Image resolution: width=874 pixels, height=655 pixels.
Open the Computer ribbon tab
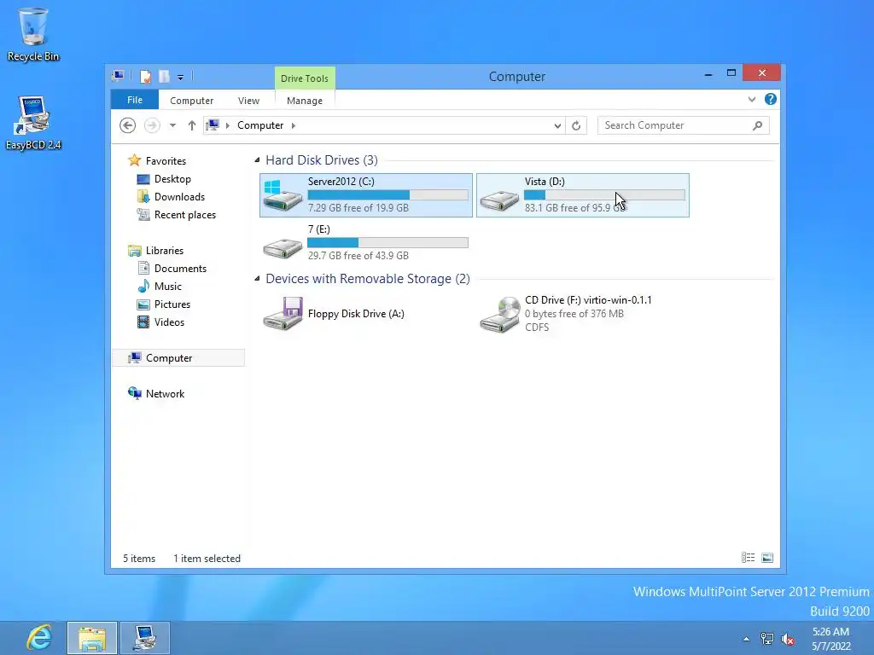coord(191,101)
